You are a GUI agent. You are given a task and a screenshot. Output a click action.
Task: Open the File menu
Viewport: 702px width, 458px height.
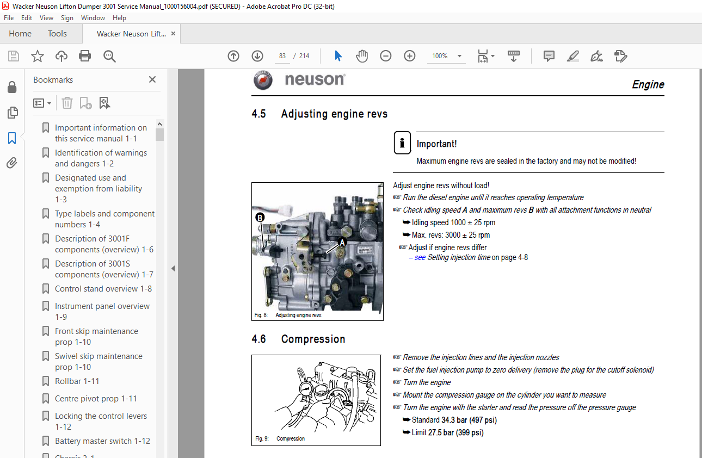pyautogui.click(x=9, y=18)
